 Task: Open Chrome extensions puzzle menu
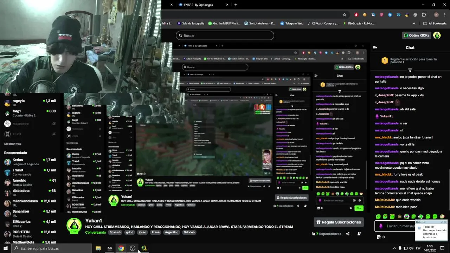[x=424, y=15]
